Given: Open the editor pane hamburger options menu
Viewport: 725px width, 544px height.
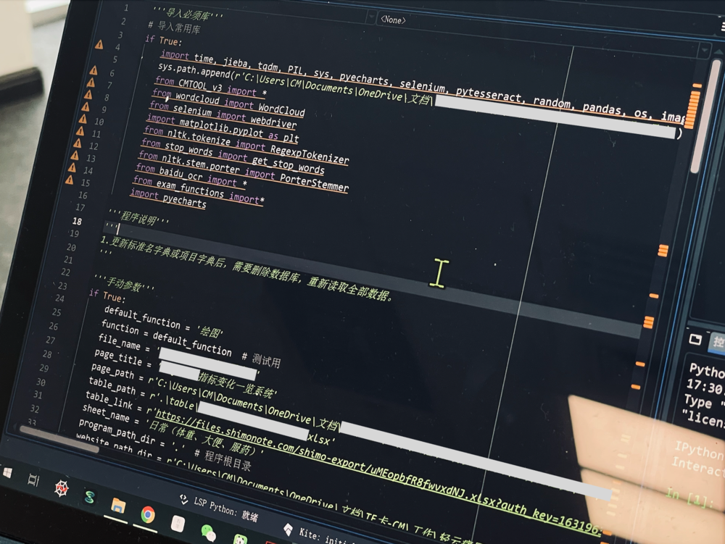Looking at the screenshot, I should coord(722,27).
